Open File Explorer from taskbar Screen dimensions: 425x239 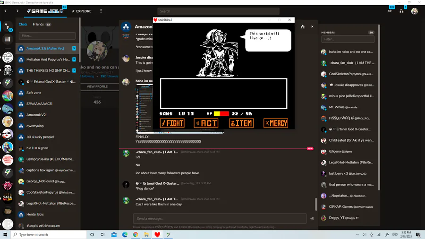click(x=146, y=235)
